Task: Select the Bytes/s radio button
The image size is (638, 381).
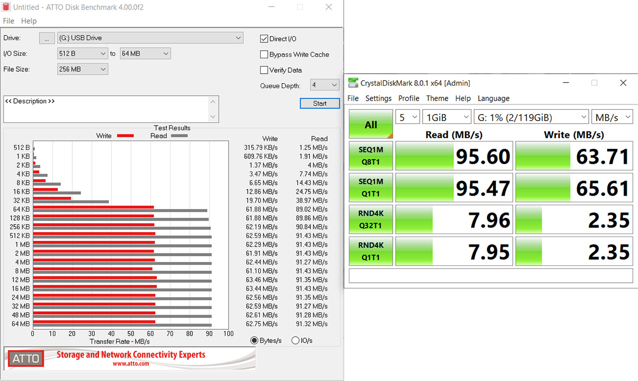Action: click(x=254, y=341)
